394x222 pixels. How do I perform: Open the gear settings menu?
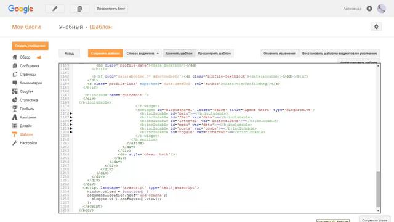coord(376,27)
